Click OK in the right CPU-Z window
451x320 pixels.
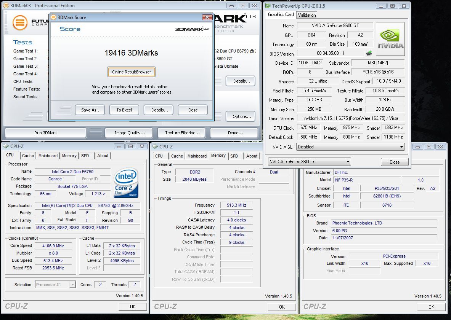click(x=431, y=307)
